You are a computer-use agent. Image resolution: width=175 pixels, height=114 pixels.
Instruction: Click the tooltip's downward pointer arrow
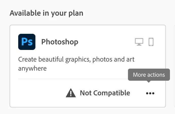point(148,82)
